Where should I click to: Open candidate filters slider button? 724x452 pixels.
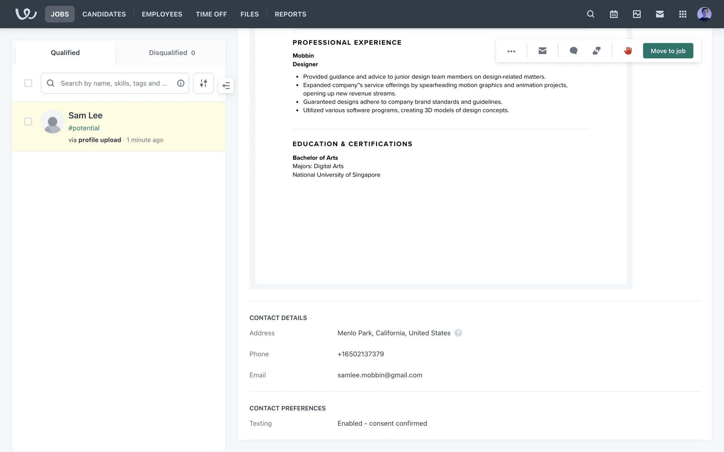[x=203, y=83]
